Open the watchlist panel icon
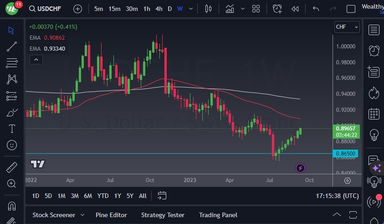 click(374, 30)
